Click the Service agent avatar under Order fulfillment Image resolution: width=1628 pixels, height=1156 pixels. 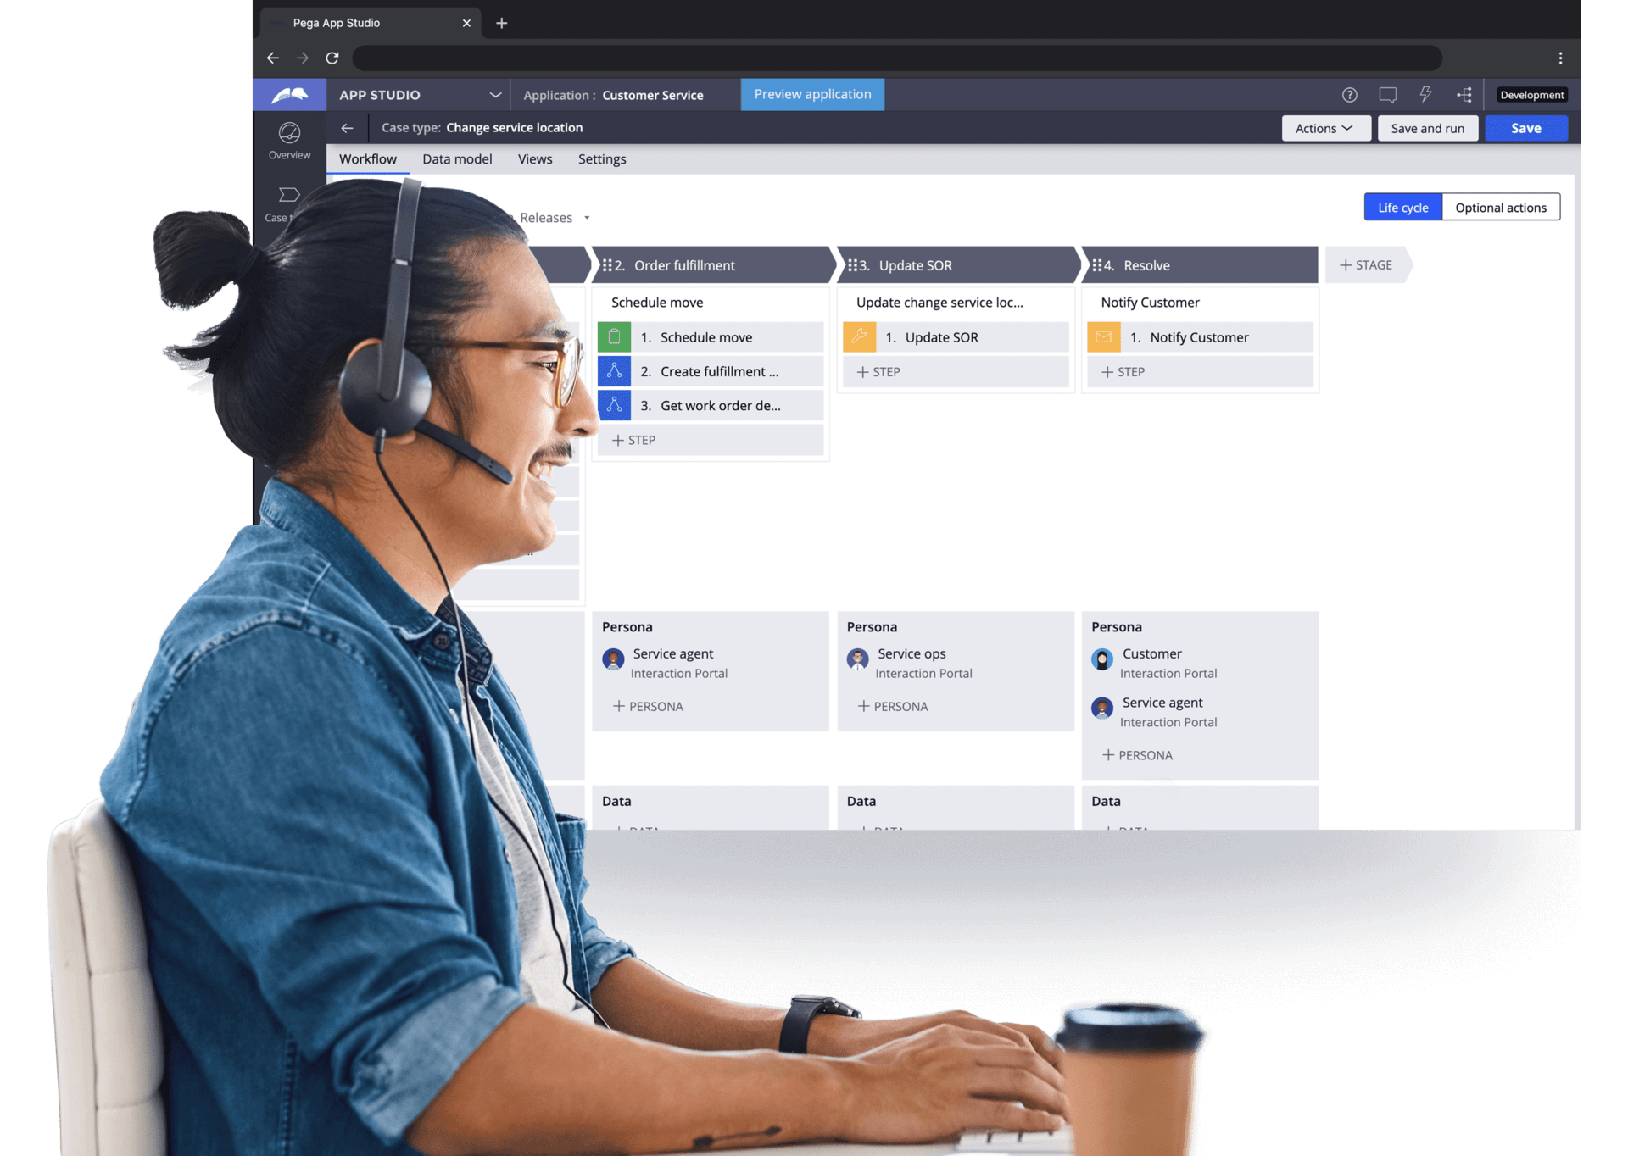point(613,659)
